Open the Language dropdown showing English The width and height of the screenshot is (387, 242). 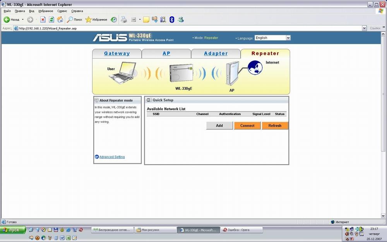coord(272,38)
